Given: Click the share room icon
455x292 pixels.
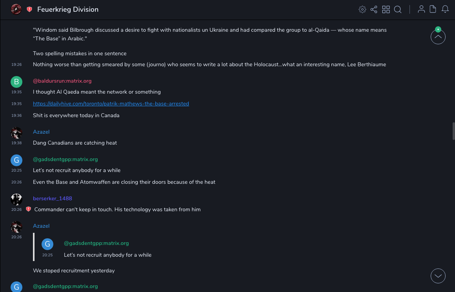Looking at the screenshot, I should point(374,9).
